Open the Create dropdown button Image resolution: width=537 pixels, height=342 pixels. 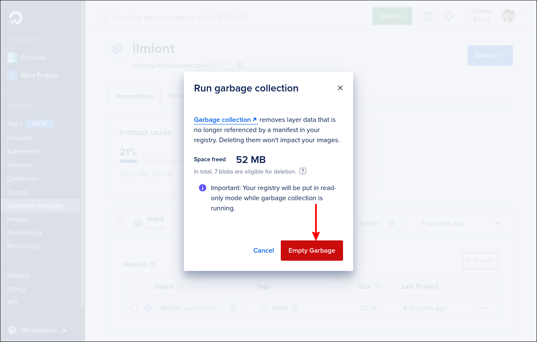tap(392, 16)
